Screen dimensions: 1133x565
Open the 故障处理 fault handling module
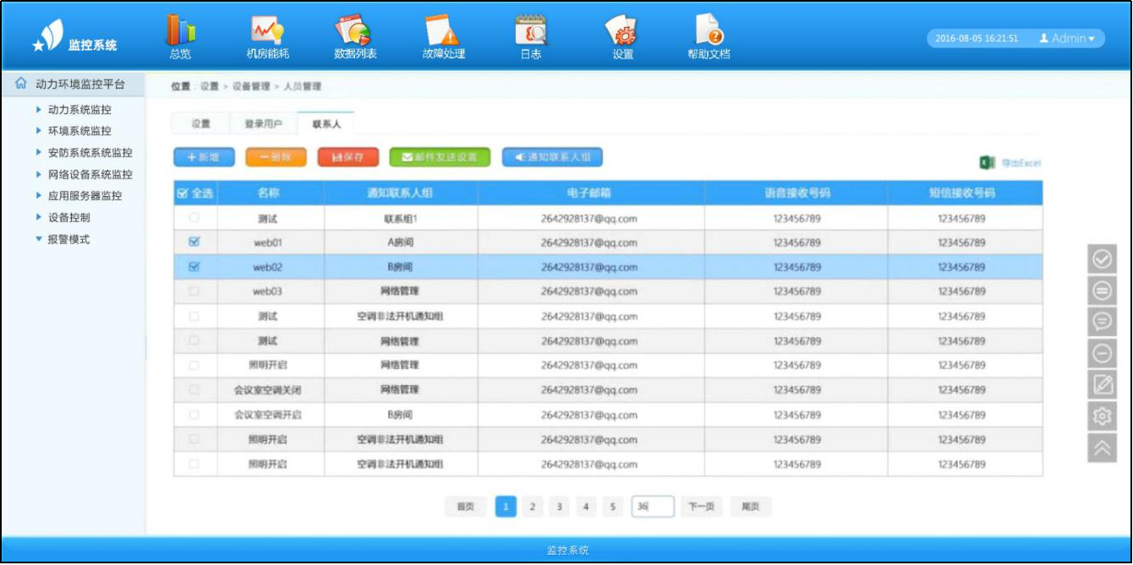point(443,34)
